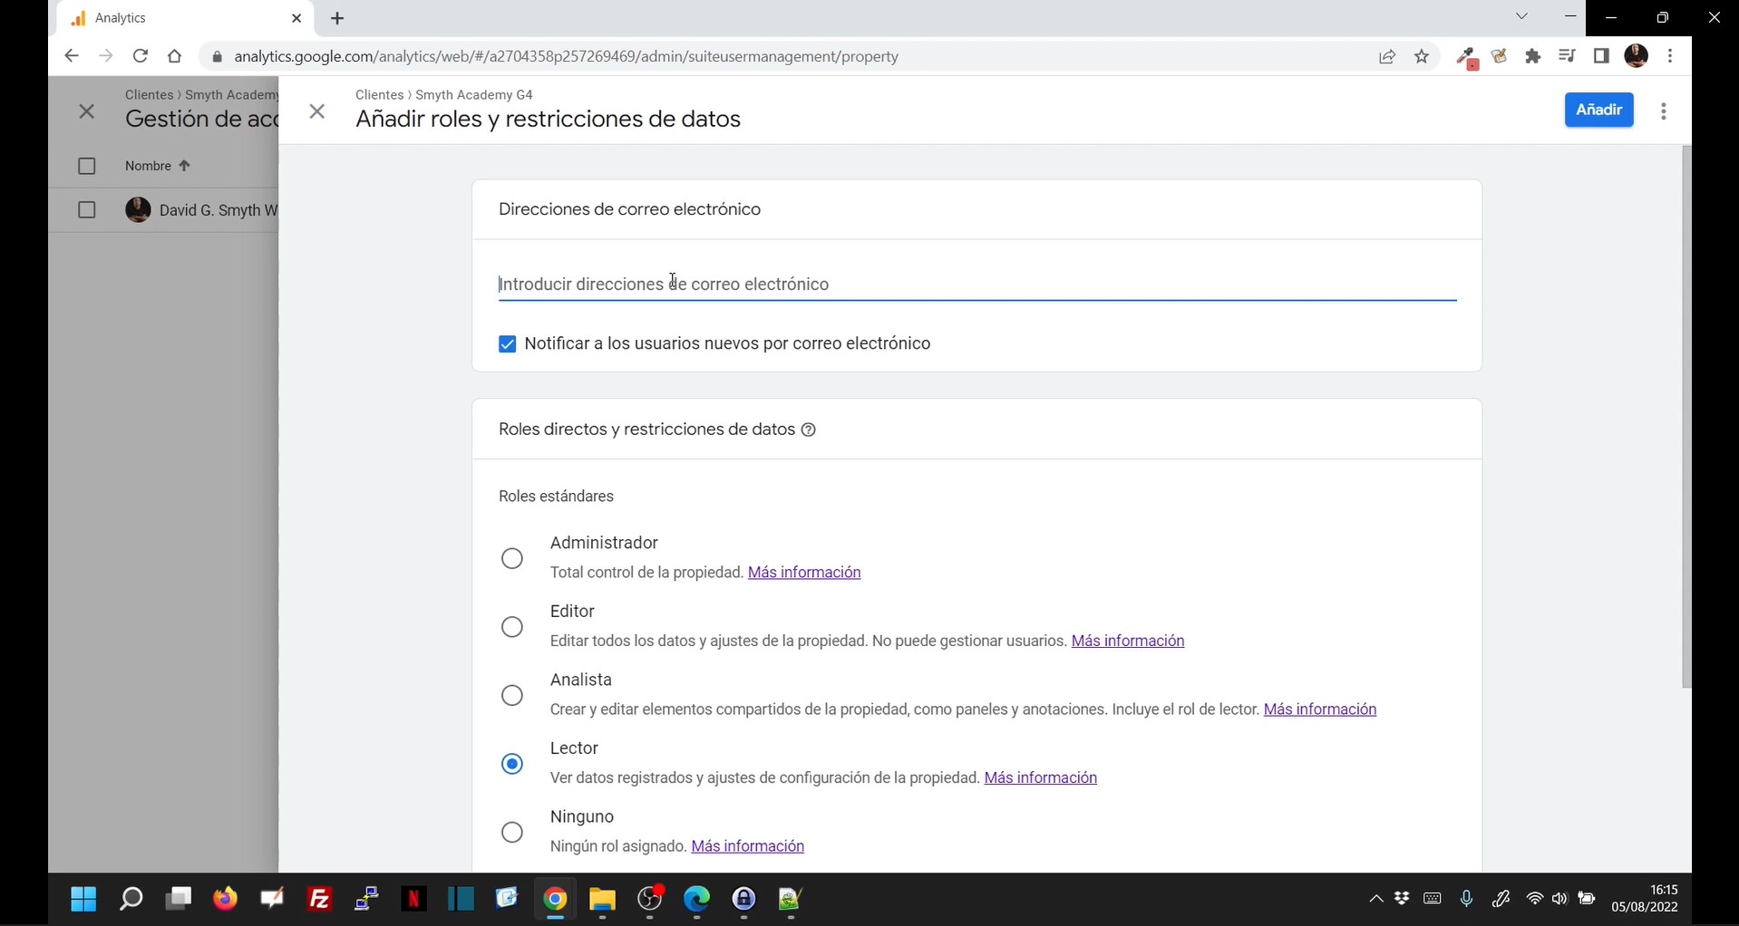Click the share page icon in address bar
The width and height of the screenshot is (1739, 926).
[1387, 57]
